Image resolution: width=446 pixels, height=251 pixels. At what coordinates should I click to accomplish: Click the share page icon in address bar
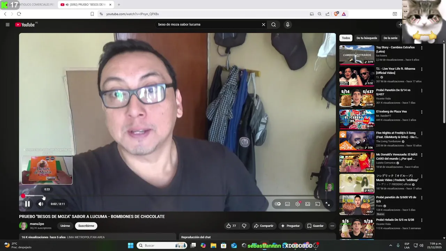328,14
